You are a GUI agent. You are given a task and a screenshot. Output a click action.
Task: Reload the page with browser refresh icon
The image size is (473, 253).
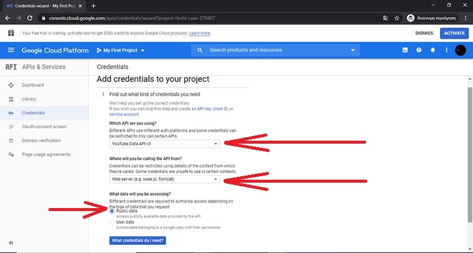pos(30,18)
